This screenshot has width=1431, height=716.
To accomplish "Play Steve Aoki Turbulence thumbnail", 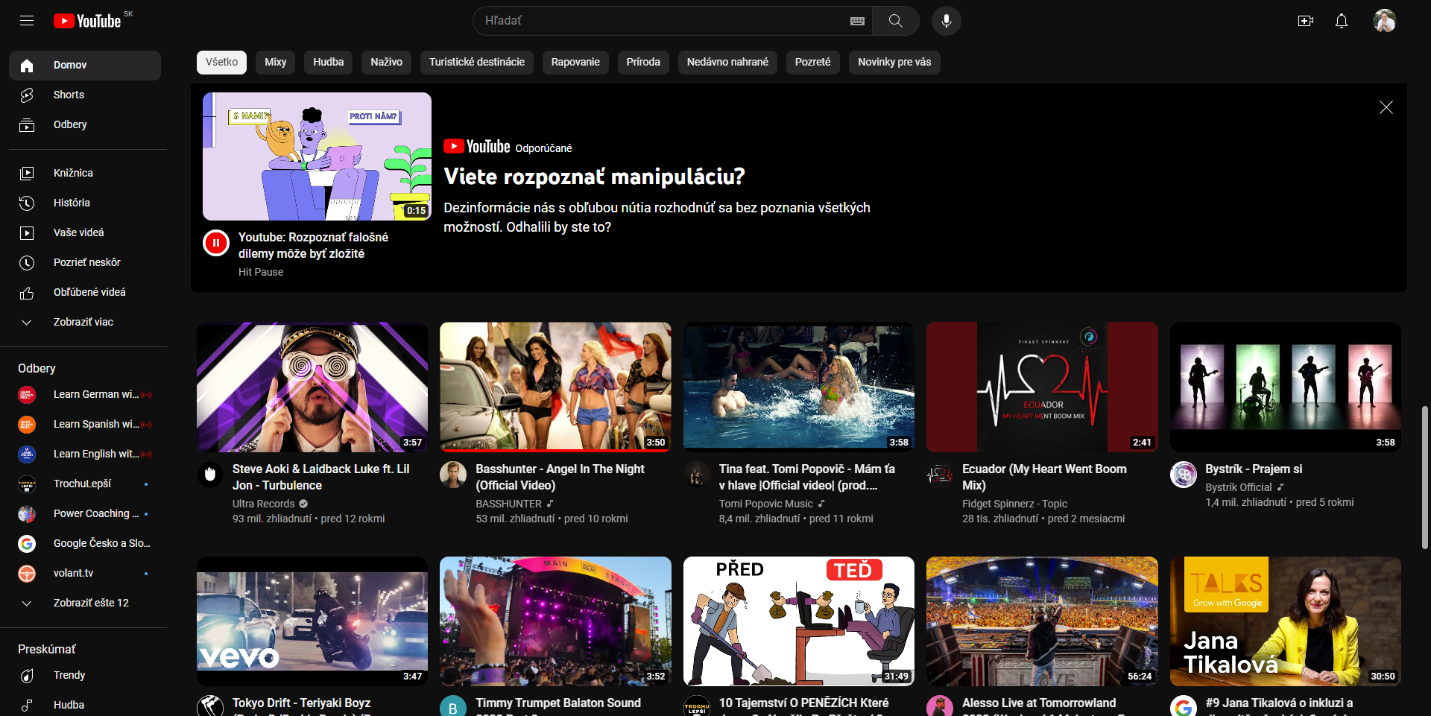I will [312, 387].
